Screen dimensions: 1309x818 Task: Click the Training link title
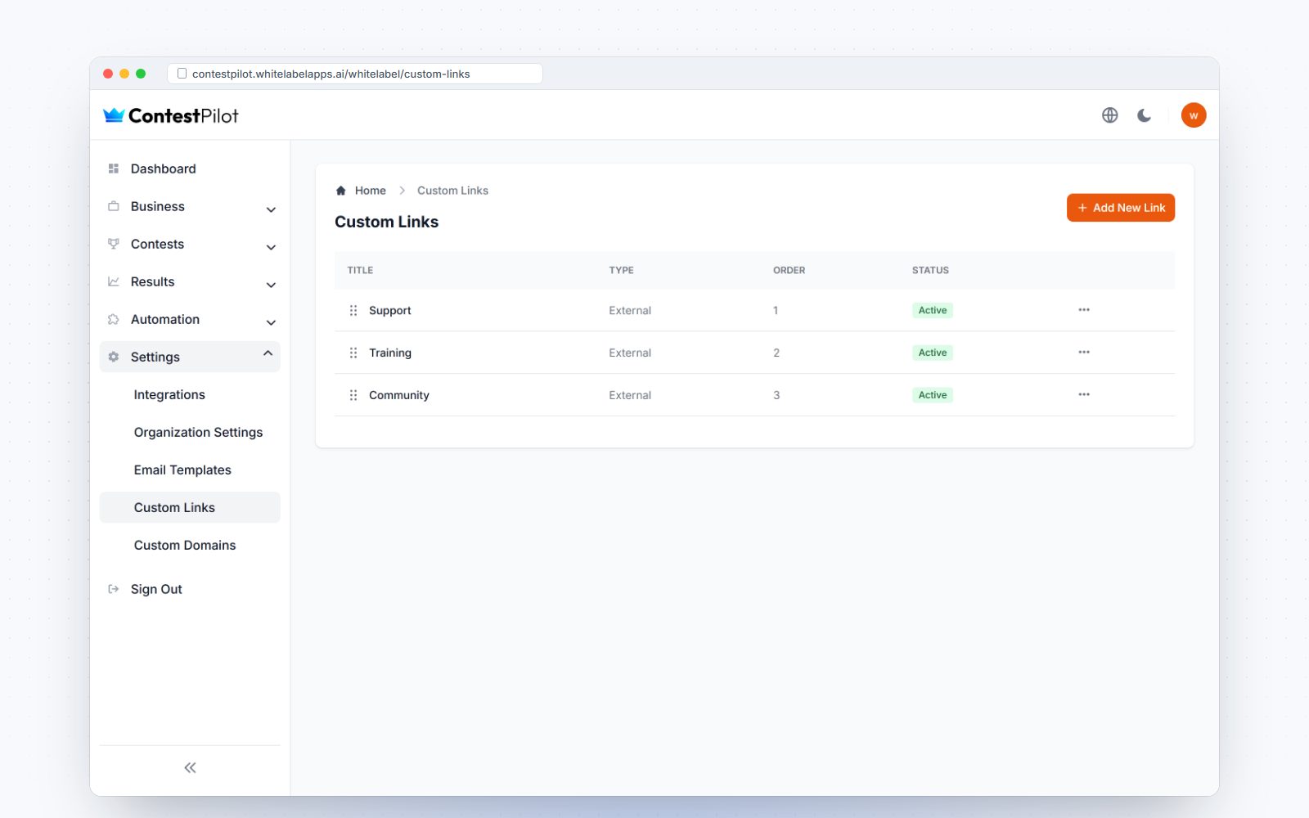pyautogui.click(x=390, y=353)
